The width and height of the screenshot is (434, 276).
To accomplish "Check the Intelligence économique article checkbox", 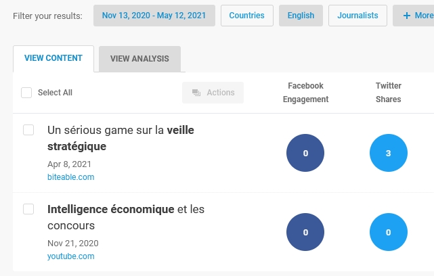I will (x=28, y=209).
